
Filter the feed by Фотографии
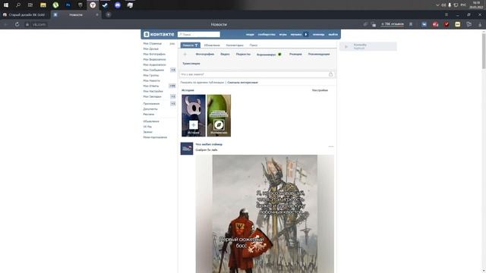[x=205, y=54]
